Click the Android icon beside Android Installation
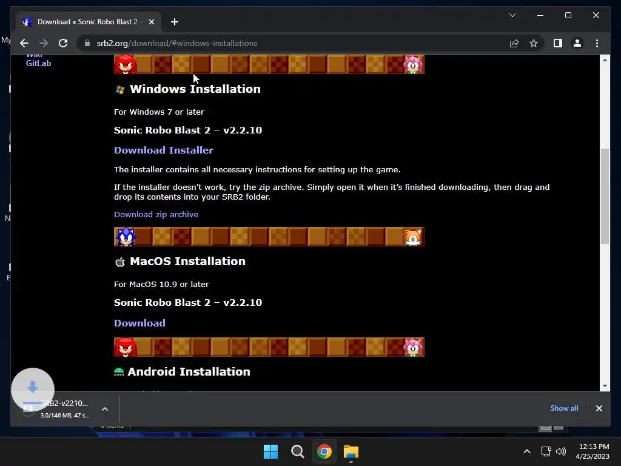Image resolution: width=621 pixels, height=466 pixels. [118, 372]
